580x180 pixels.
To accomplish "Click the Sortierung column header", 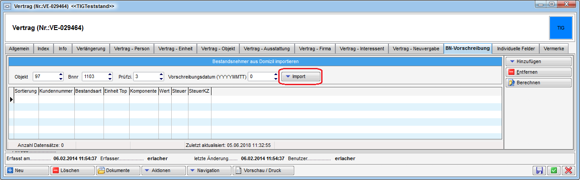I will (26, 91).
